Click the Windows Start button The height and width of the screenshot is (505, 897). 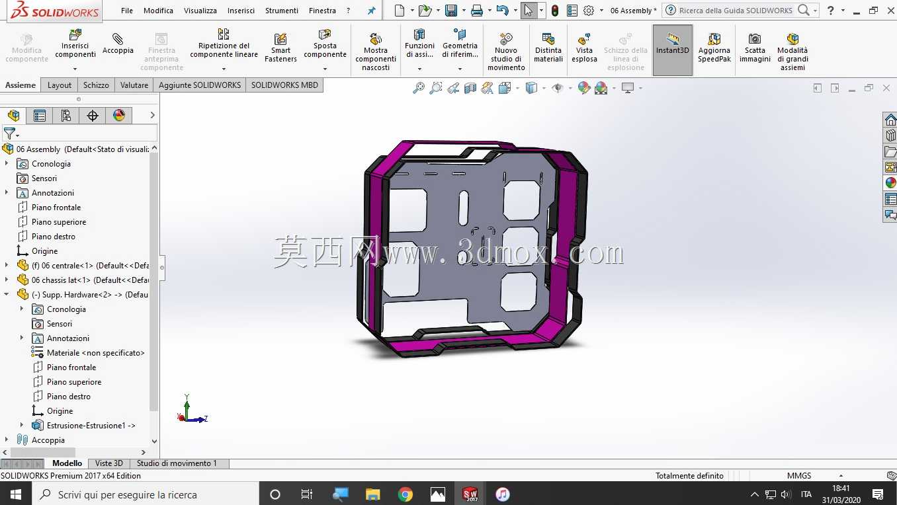[15, 494]
